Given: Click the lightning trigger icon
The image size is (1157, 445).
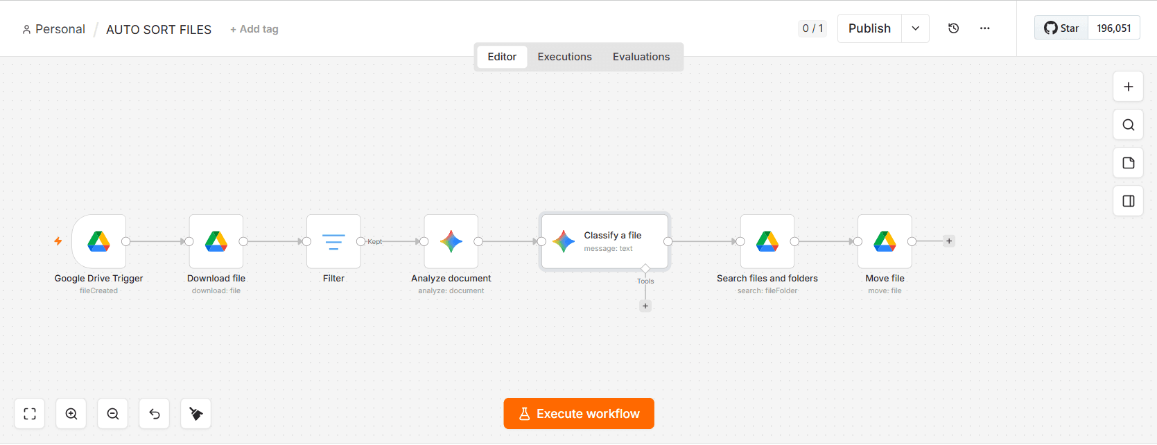Looking at the screenshot, I should [x=58, y=241].
